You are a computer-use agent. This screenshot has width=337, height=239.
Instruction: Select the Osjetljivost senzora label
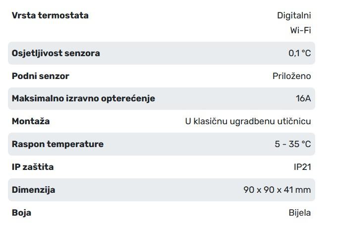coord(56,53)
